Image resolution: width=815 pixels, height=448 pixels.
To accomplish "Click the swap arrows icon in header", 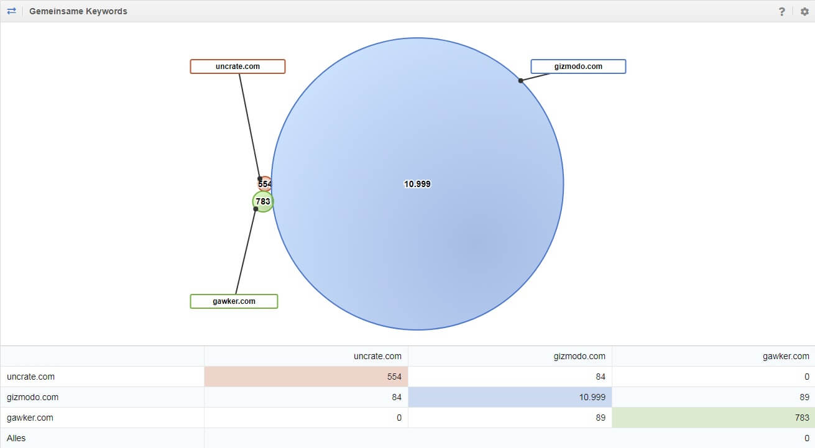I will pos(11,11).
